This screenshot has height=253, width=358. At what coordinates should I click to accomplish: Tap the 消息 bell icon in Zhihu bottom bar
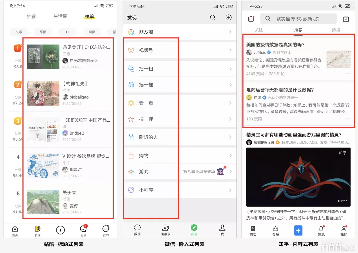321,228
